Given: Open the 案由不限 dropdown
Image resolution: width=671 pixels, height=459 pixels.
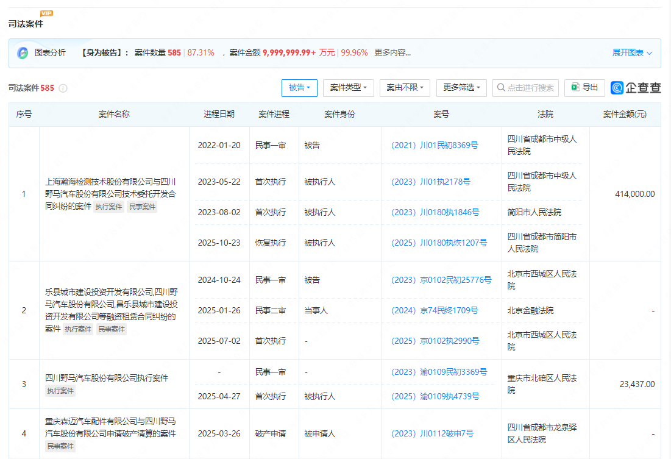Looking at the screenshot, I should [405, 88].
